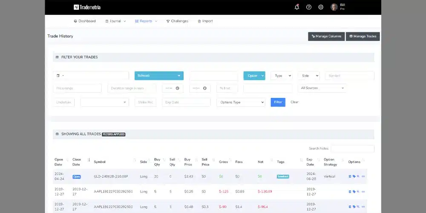426x213 pixels.
Task: Click the note icon in the $-96.4 trade row
Action: point(350,207)
